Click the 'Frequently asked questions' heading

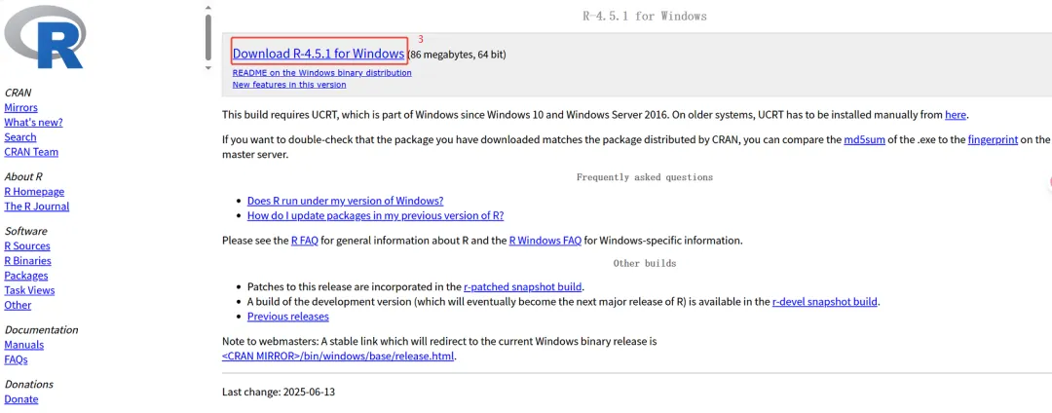[x=644, y=177]
